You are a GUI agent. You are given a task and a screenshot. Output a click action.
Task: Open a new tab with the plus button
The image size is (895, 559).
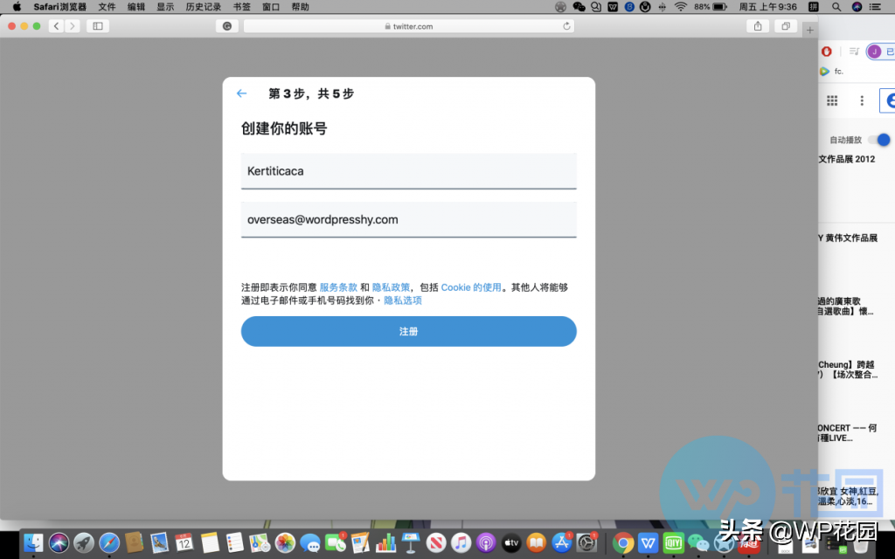coord(809,31)
